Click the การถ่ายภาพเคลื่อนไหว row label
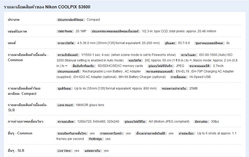The height and width of the screenshot is (157, 249). (25, 122)
